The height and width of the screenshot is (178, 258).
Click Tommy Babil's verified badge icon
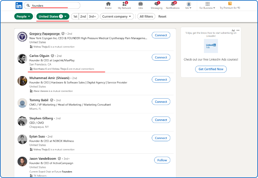point(52,100)
